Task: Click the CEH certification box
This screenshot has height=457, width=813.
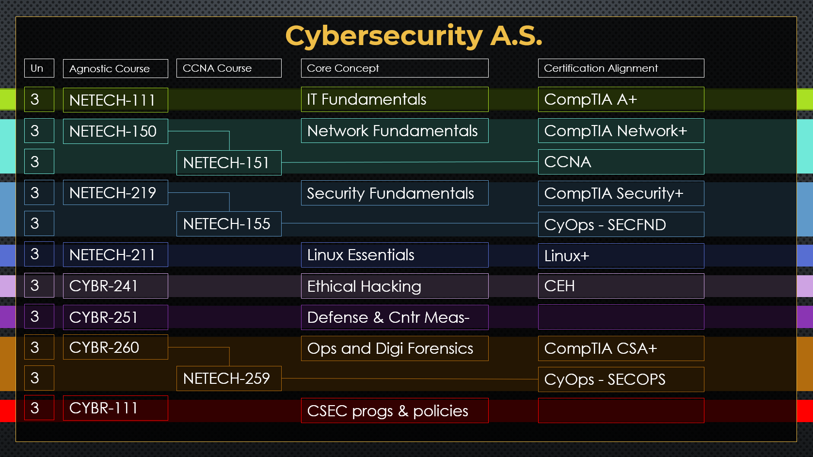Action: pyautogui.click(x=621, y=286)
